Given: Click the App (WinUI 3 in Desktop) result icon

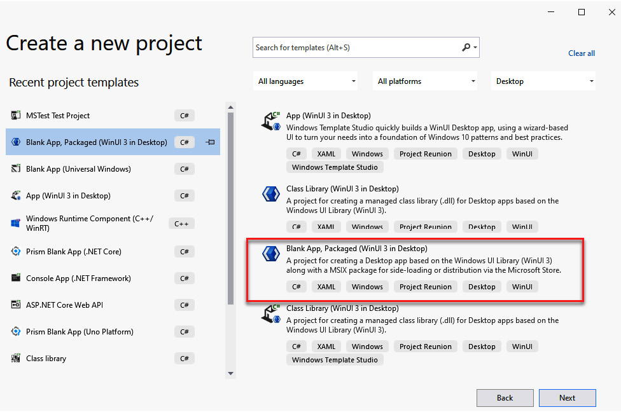Looking at the screenshot, I should (271, 121).
